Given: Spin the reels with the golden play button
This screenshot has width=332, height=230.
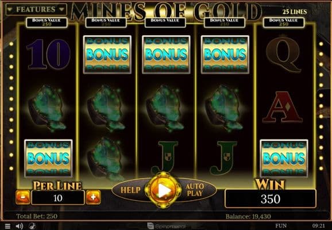Looking at the screenshot, I should [163, 190].
